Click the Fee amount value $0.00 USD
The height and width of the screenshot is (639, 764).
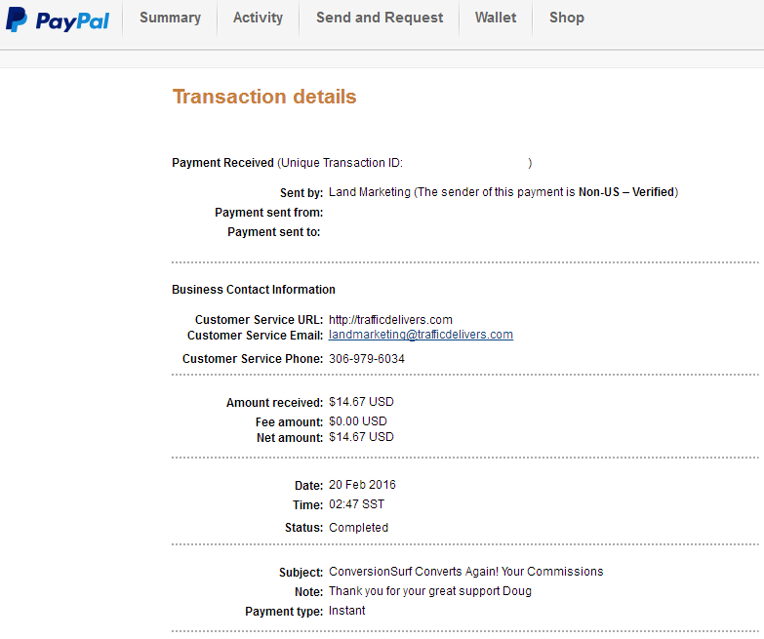coord(358,421)
